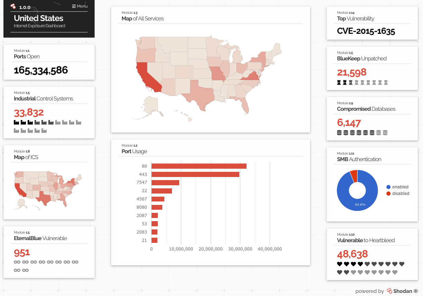Viewport: 423px width, 296px height.
Task: Toggle the last gray person icon in BlueKeep row
Action: [386, 82]
